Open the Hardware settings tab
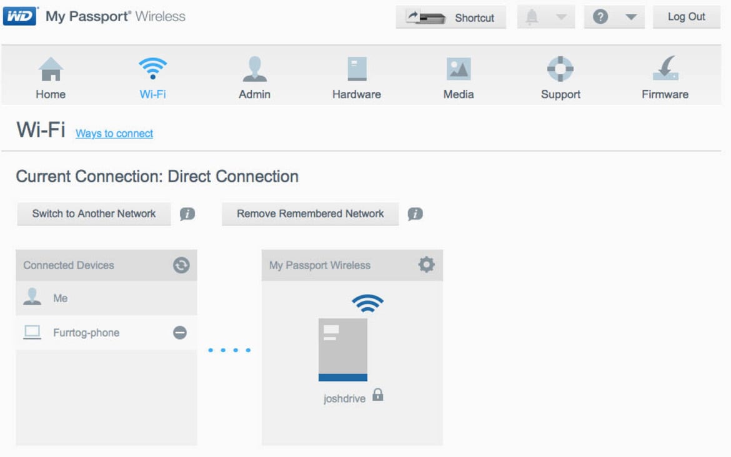This screenshot has height=457, width=731. pos(357,78)
